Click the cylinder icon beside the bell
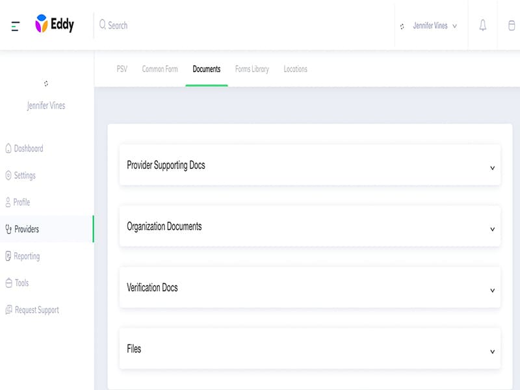Image resolution: width=520 pixels, height=390 pixels. [512, 25]
